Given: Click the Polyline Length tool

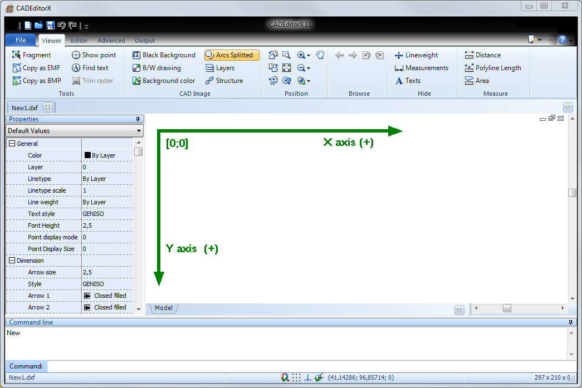Looking at the screenshot, I should point(492,68).
